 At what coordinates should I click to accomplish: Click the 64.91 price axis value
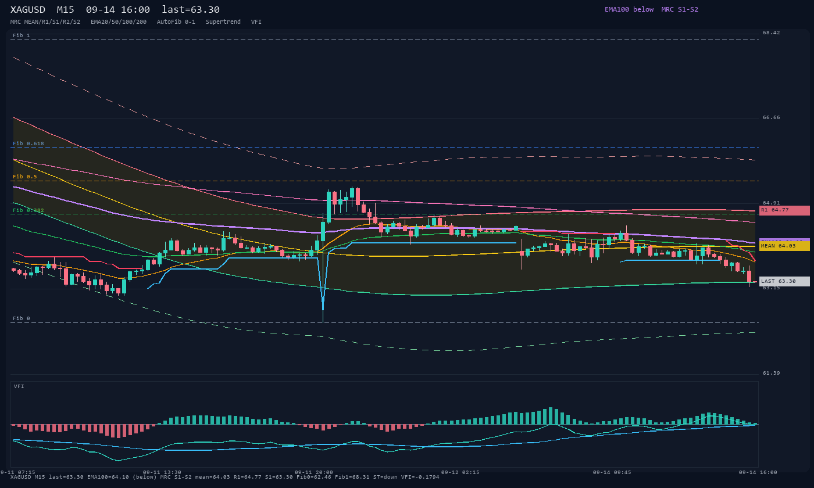[772, 203]
